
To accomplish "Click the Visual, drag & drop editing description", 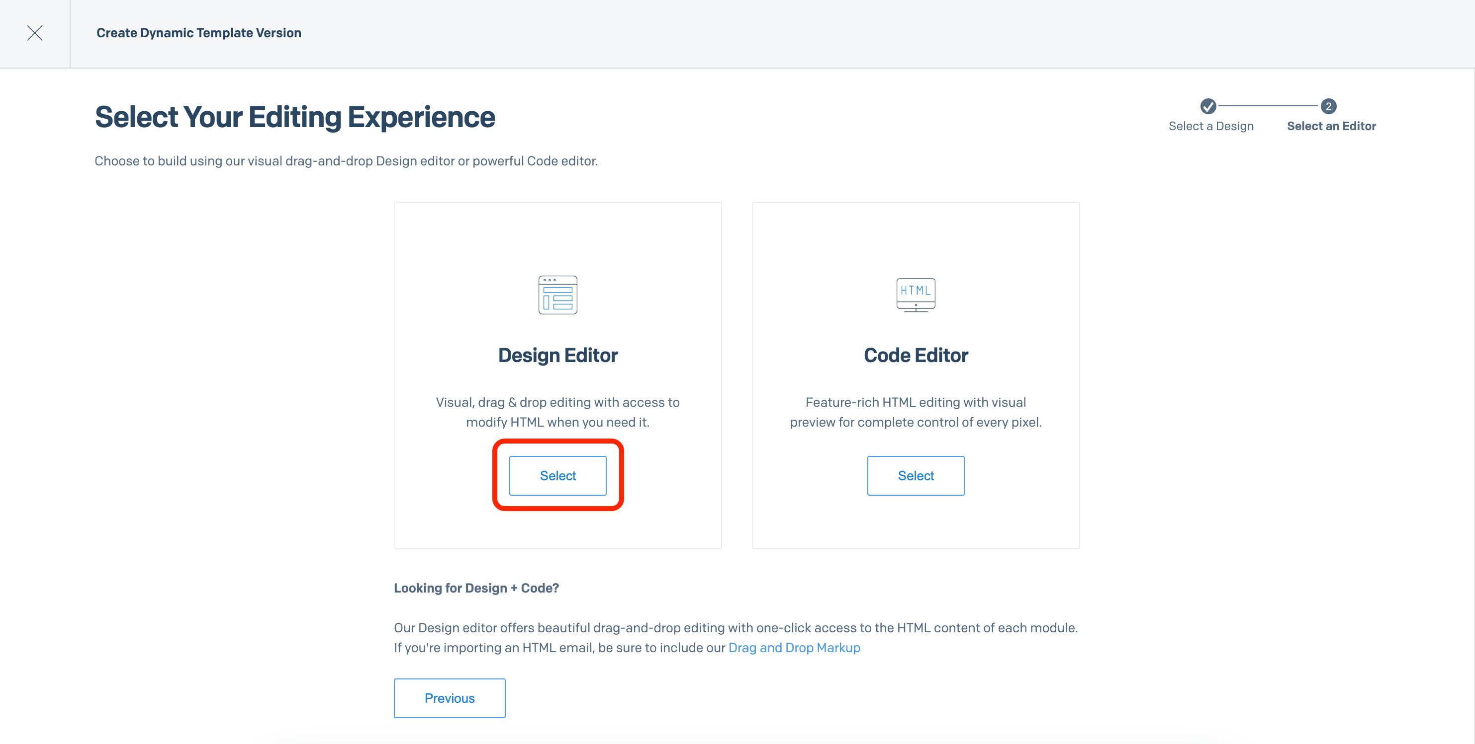I will [x=557, y=412].
